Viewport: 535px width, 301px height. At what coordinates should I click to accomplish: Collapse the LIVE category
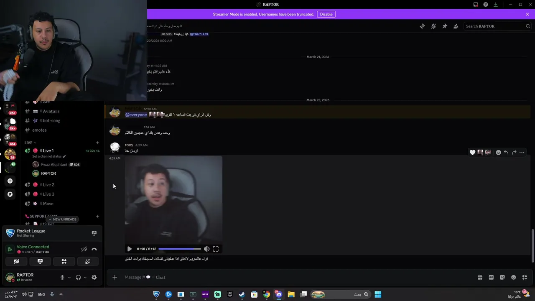30,143
